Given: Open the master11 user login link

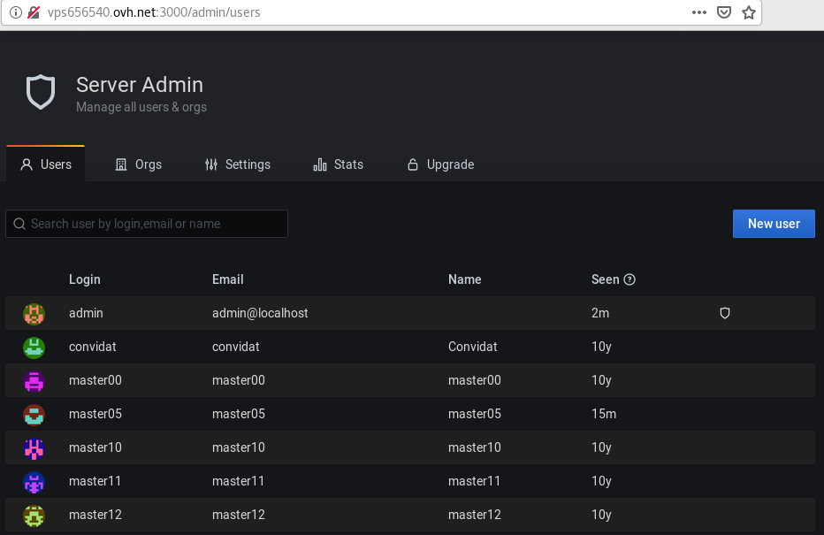Looking at the screenshot, I should [95, 481].
